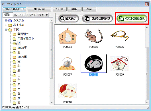Click the P08006 file name label
The image size is (151, 111).
click(119, 47)
